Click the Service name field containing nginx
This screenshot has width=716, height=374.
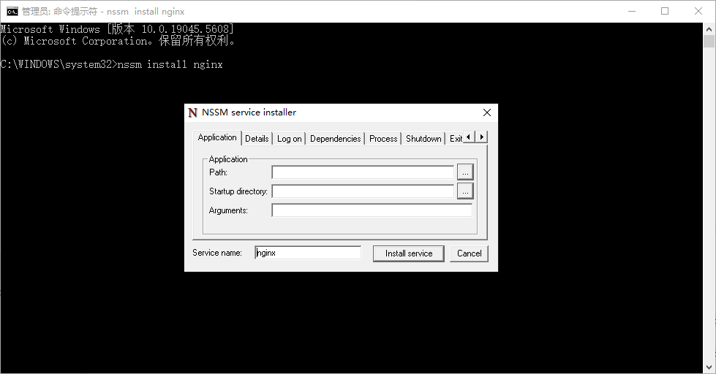[x=308, y=253]
